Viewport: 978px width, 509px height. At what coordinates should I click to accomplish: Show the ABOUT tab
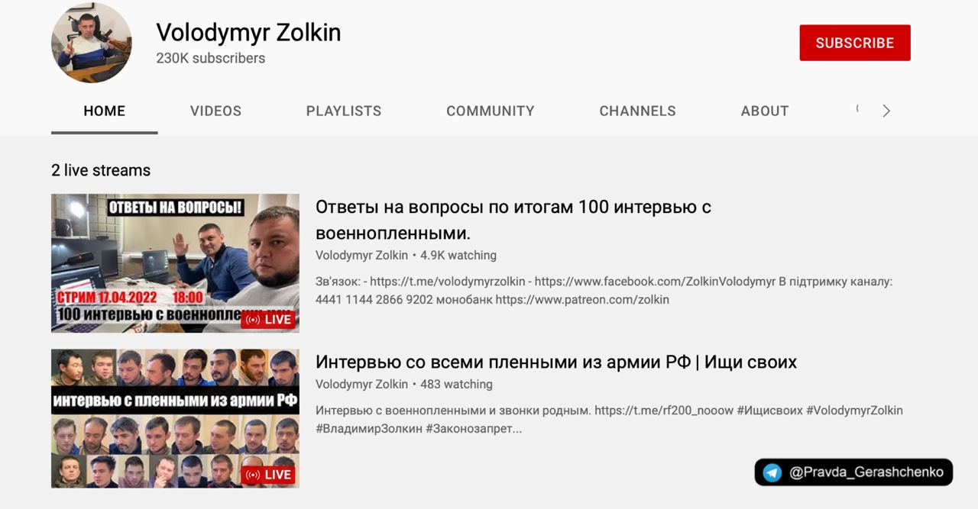[765, 111]
